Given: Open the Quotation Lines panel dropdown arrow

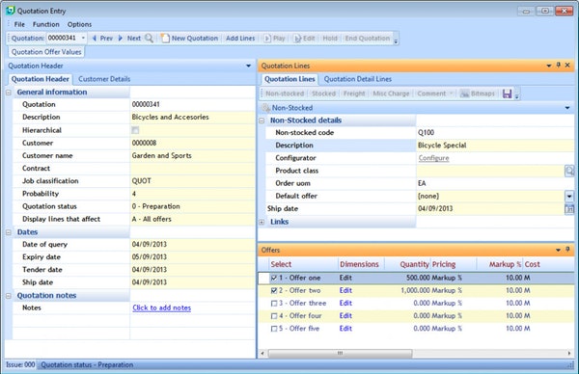Looking at the screenshot, I should (x=549, y=66).
